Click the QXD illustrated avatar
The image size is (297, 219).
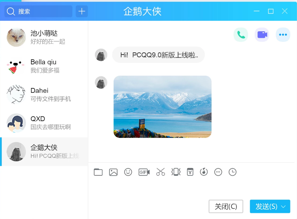(16, 123)
